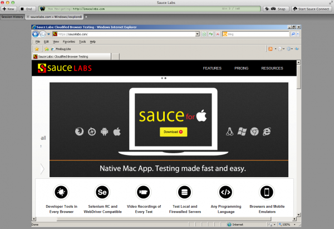Image resolution: width=334 pixels, height=229 pixels.
Task: Click the Native Mac App banner text
Action: pyautogui.click(x=173, y=168)
